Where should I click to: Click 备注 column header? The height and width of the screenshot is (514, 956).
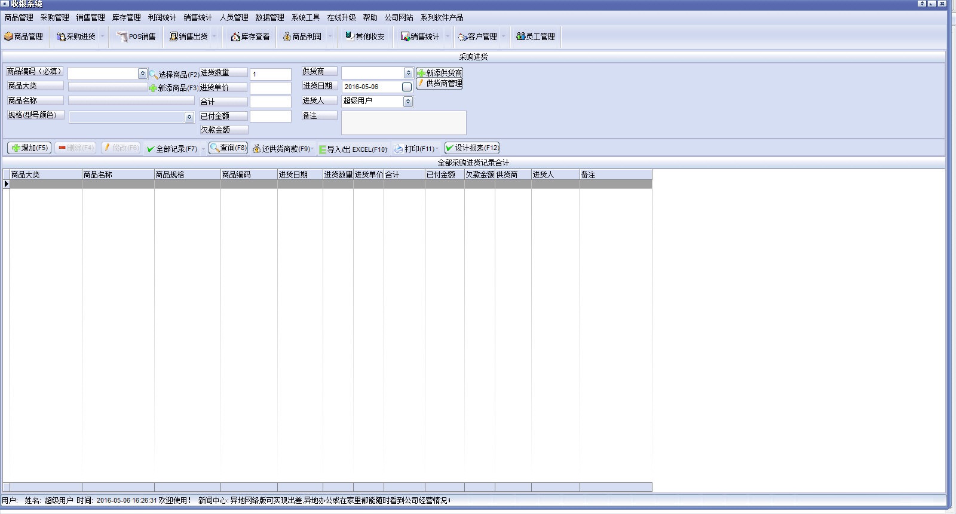616,175
